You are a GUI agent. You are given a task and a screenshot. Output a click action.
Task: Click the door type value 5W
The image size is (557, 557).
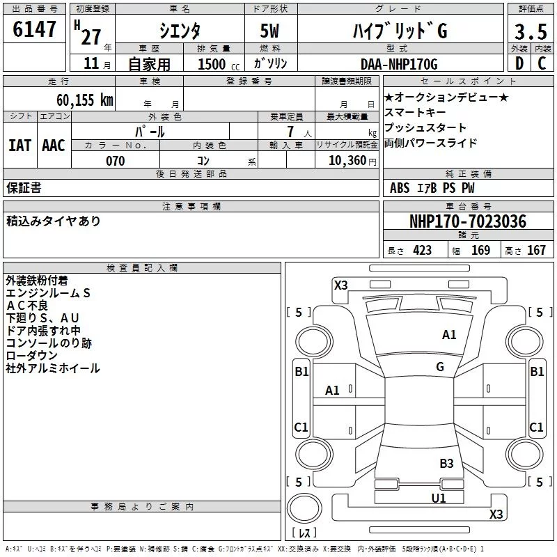269,31
